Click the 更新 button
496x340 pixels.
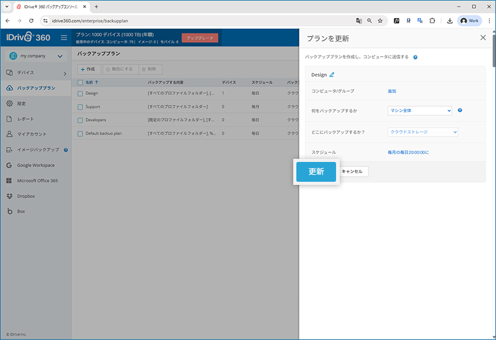(x=316, y=172)
